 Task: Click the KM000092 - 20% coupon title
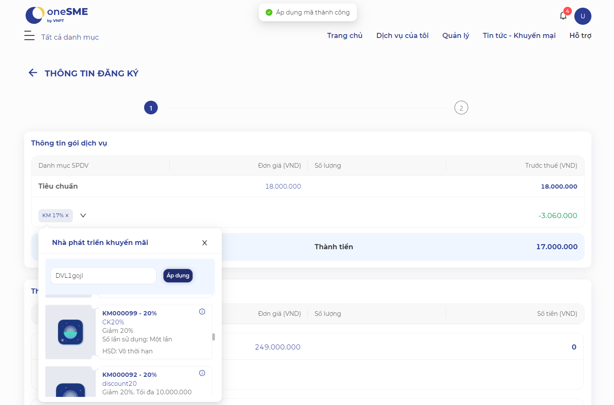coord(130,375)
